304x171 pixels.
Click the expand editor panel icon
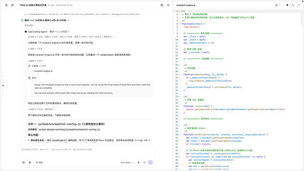point(293,5)
